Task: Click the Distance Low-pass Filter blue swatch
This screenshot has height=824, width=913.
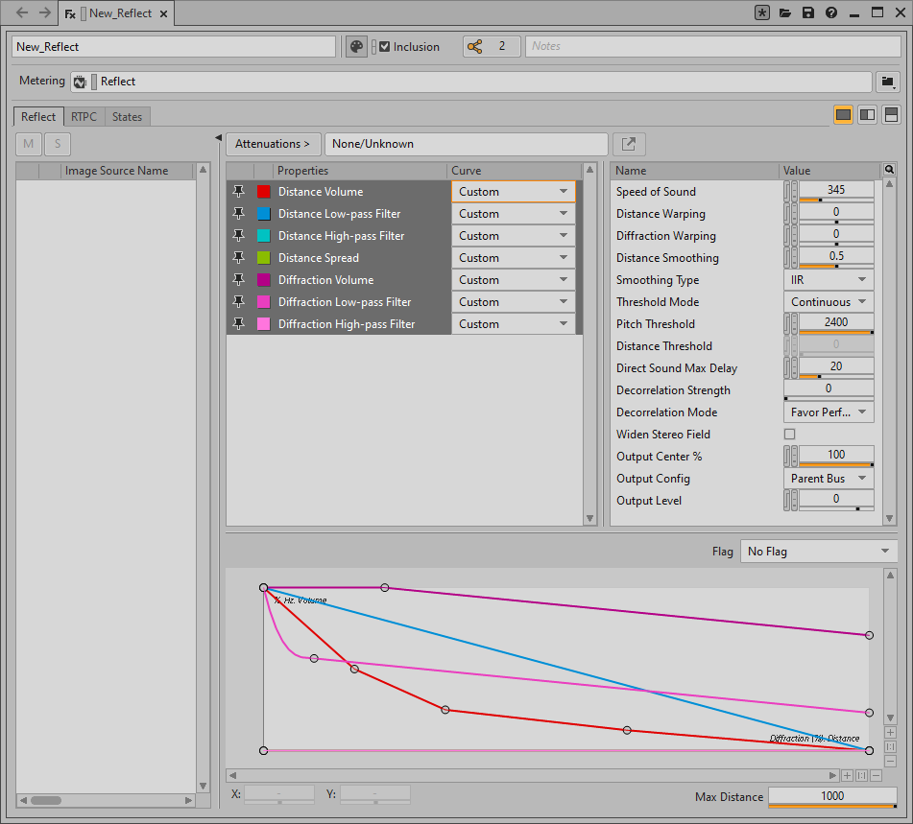Action: (x=264, y=214)
